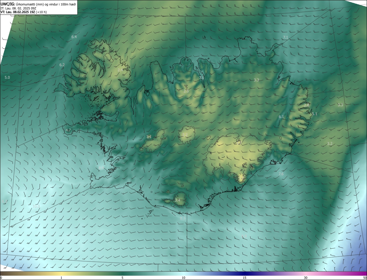
Task: Click the 6.4 value label on the map
Action: coord(74,37)
